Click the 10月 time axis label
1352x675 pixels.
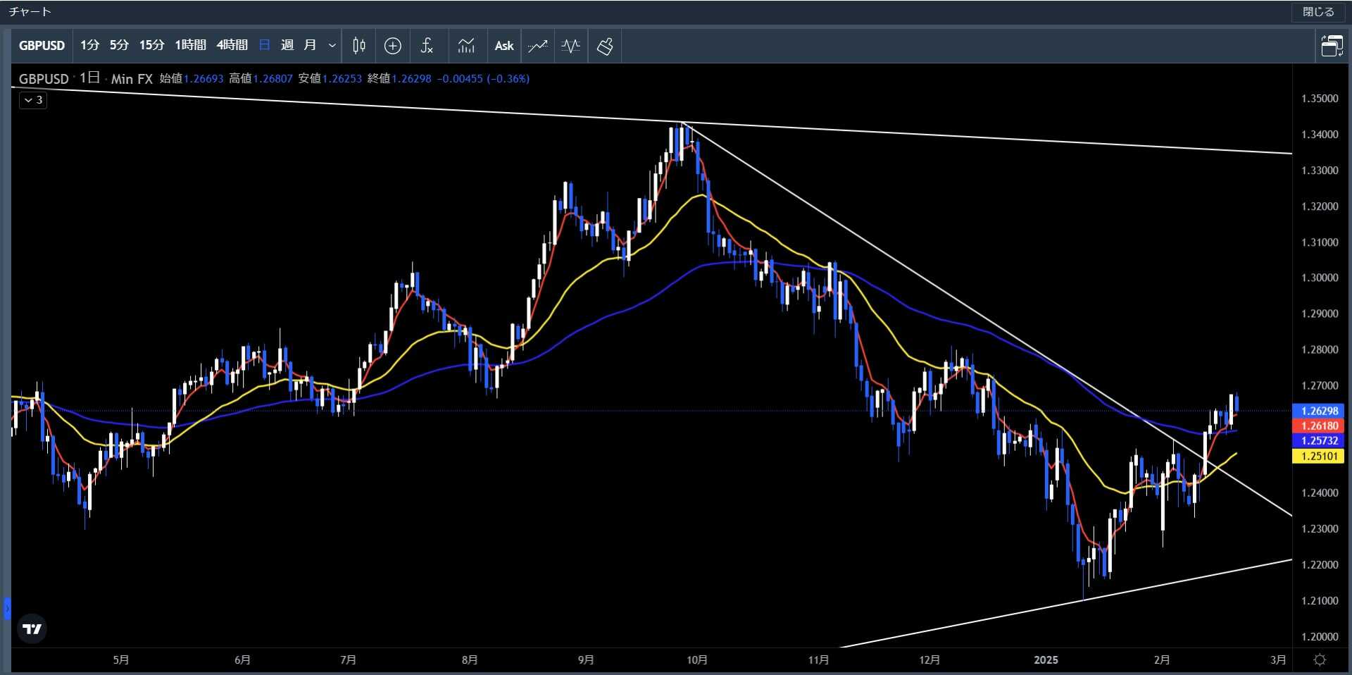point(696,659)
